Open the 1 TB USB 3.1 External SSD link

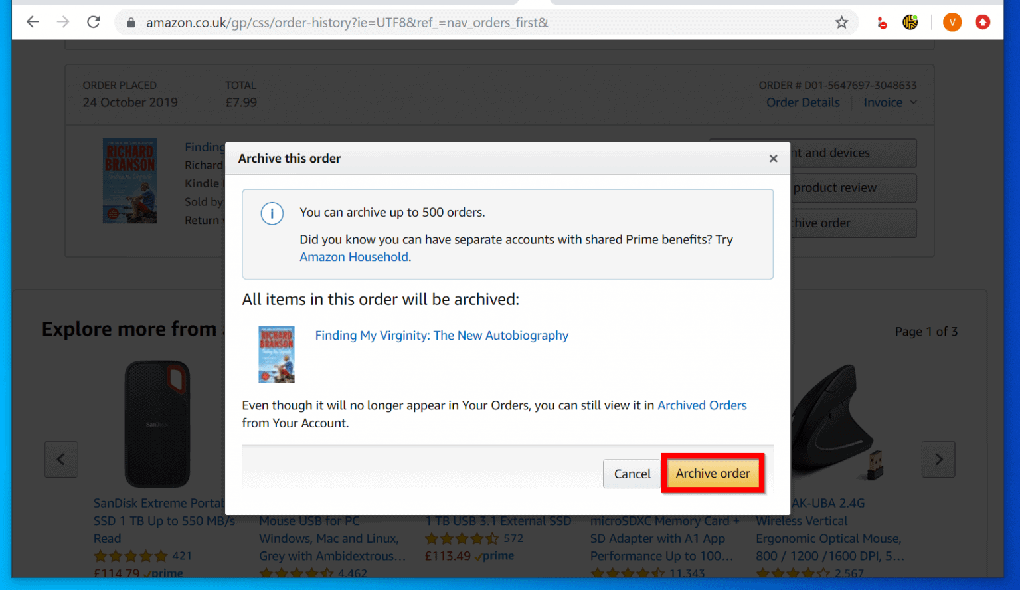click(x=498, y=521)
